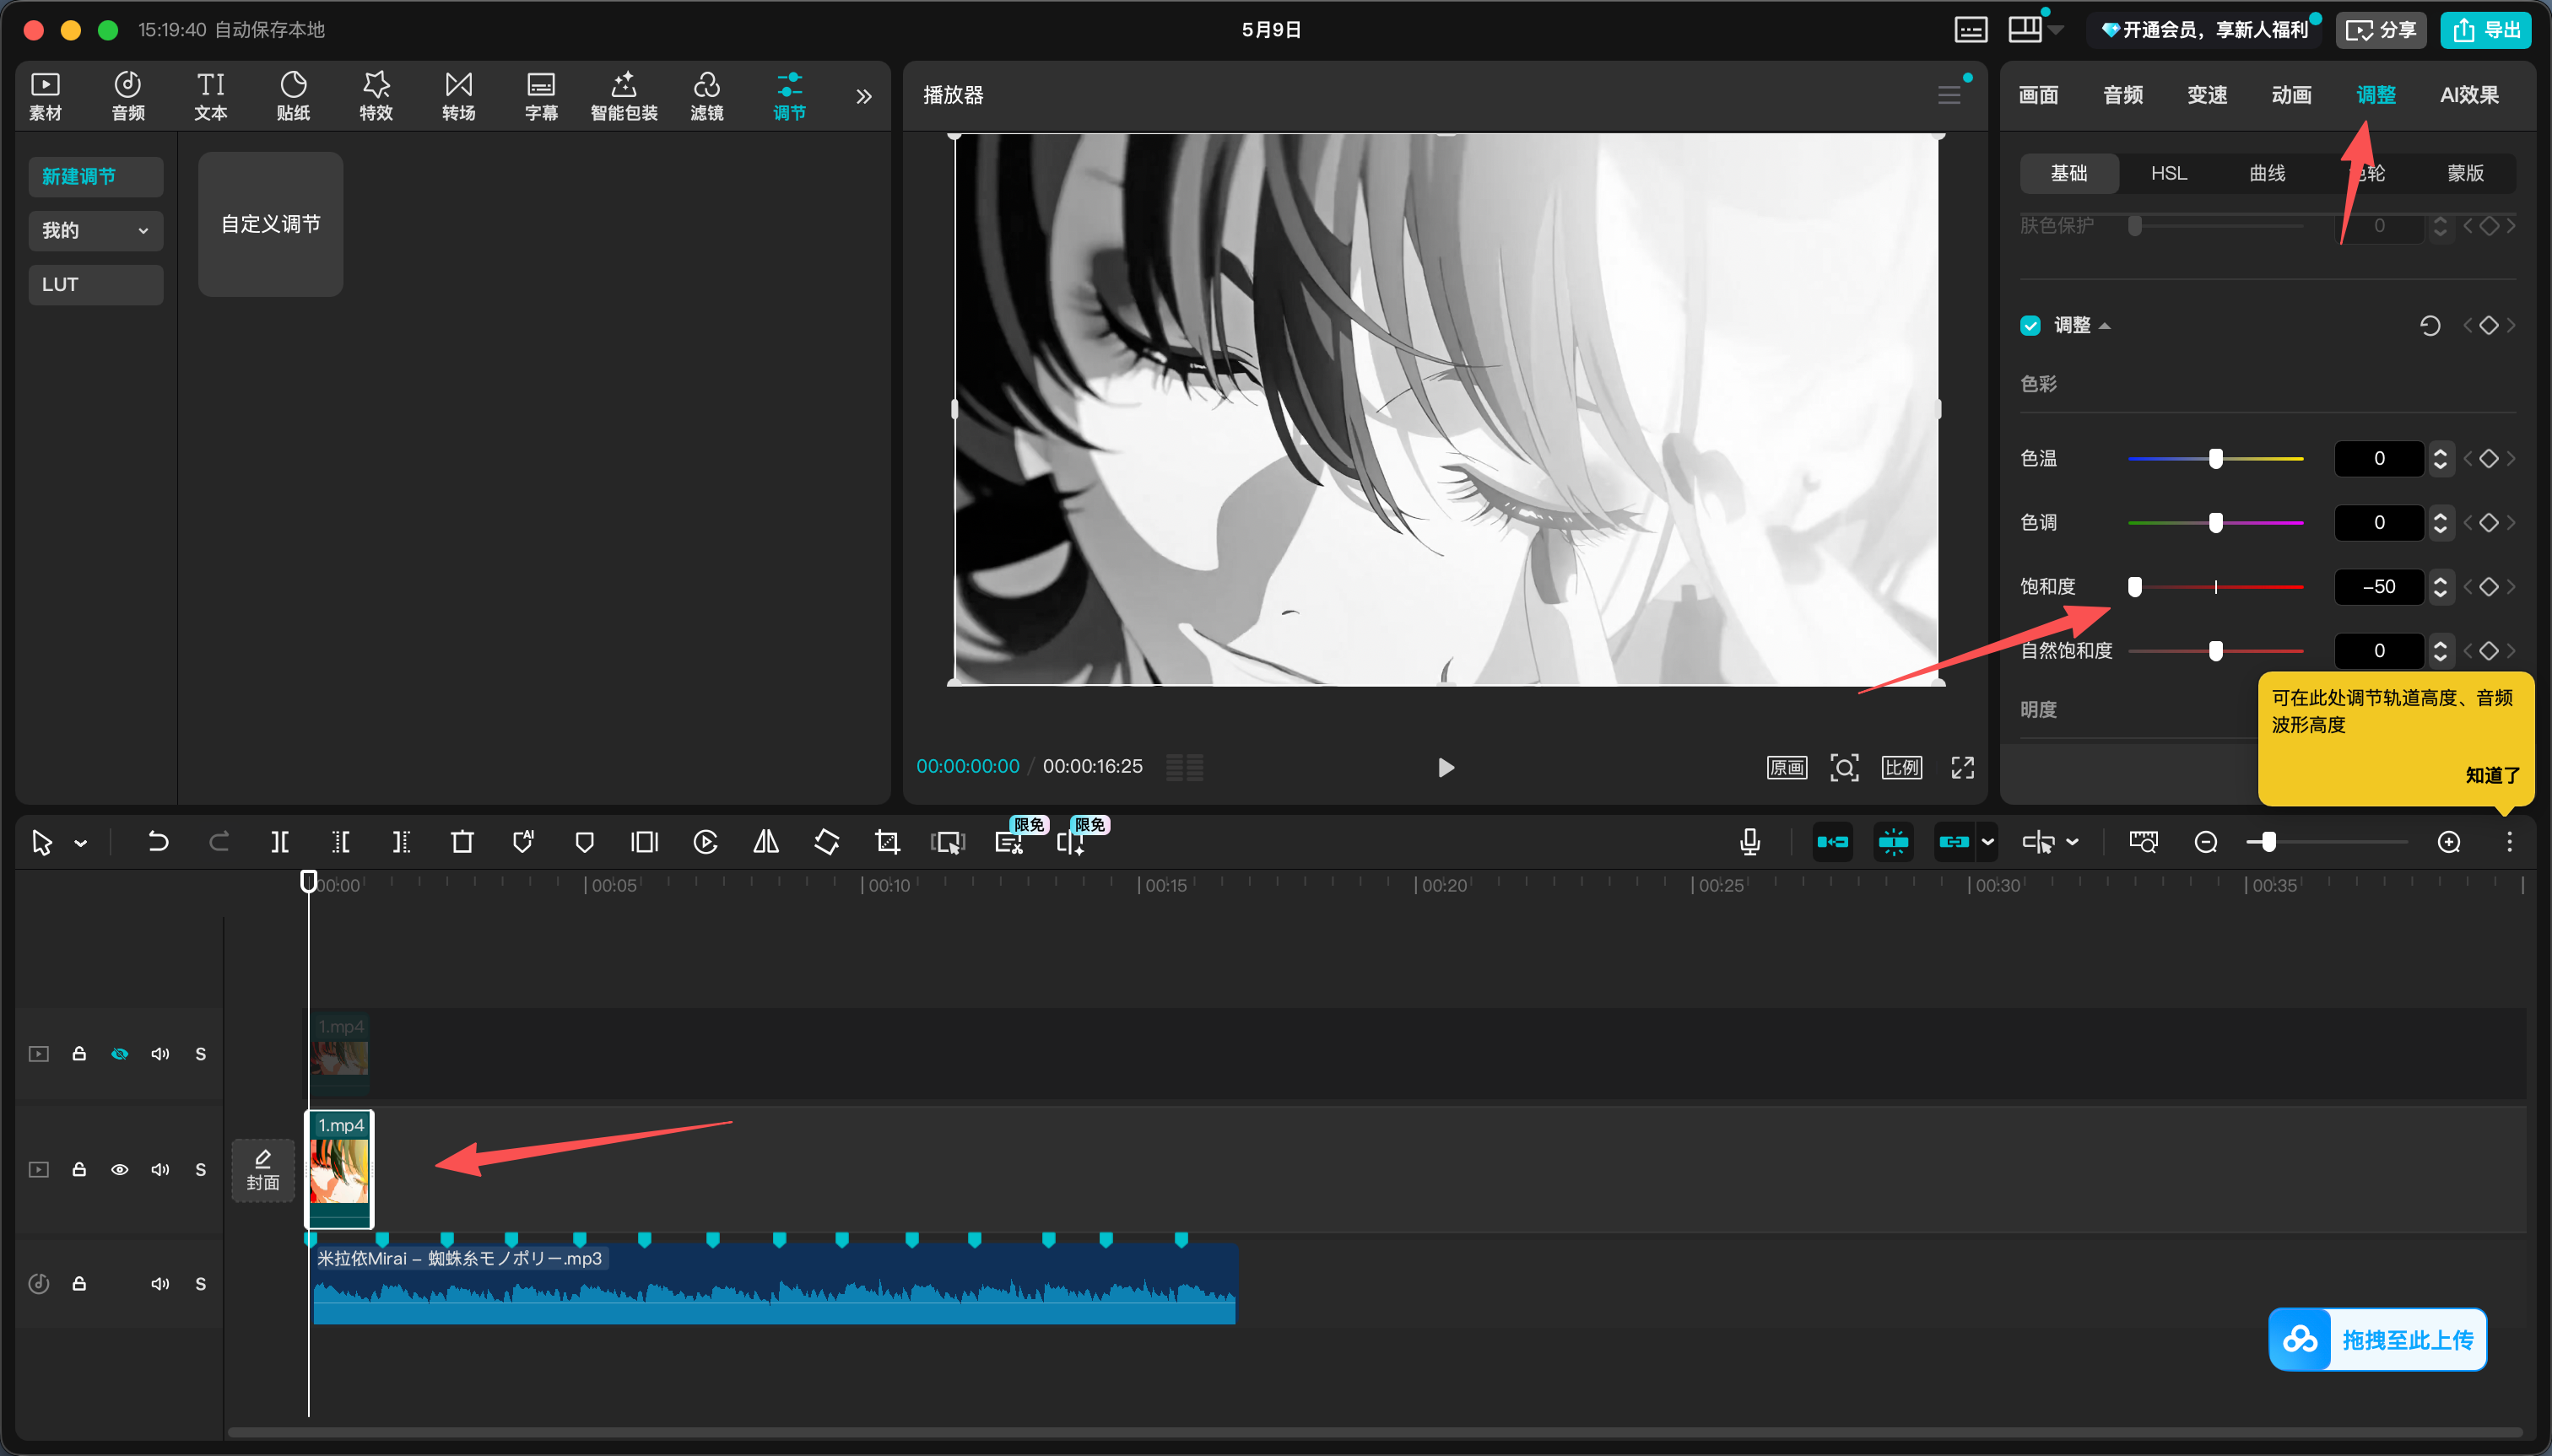2552x1456 pixels.
Task: Add keyframe for 自然饱和度
Action: pyautogui.click(x=2489, y=650)
